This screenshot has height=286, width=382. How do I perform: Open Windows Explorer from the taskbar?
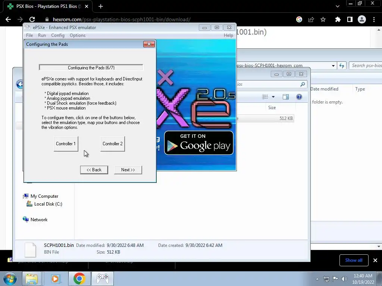(32, 279)
